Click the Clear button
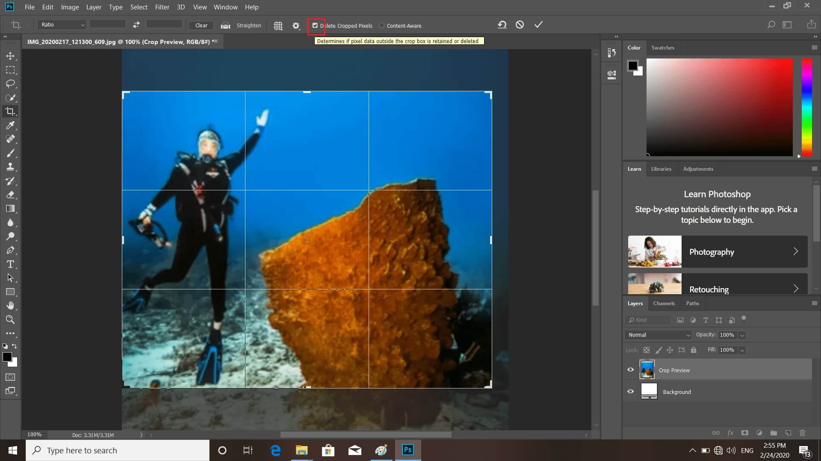 click(201, 26)
